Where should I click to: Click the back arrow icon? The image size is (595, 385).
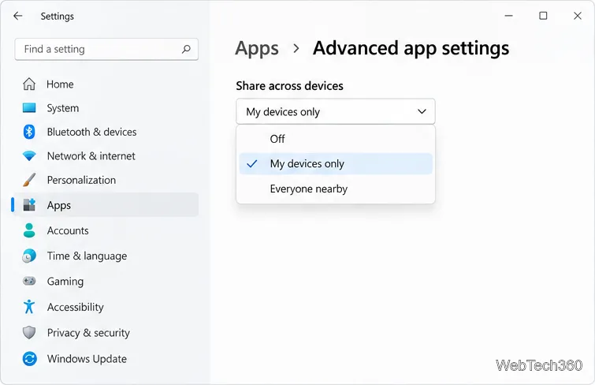(18, 16)
